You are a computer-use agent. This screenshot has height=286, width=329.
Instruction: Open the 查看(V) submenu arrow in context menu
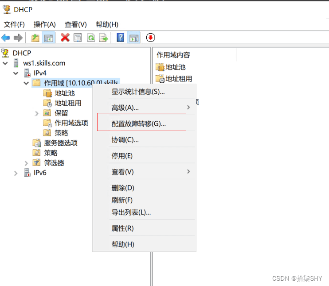[188, 172]
